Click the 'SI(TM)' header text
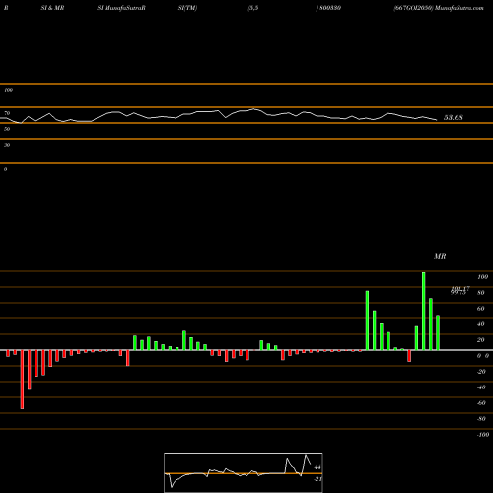The image size is (493, 493). (187, 8)
